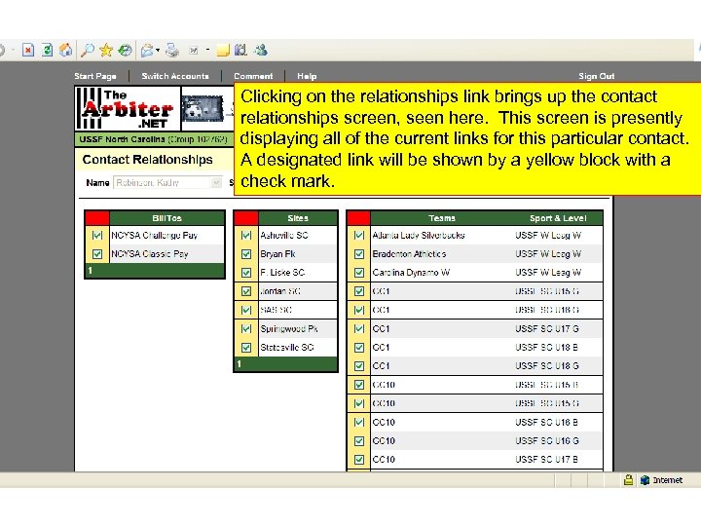This screenshot has width=701, height=526.
Task: Open the browser History icon
Action: click(125, 50)
